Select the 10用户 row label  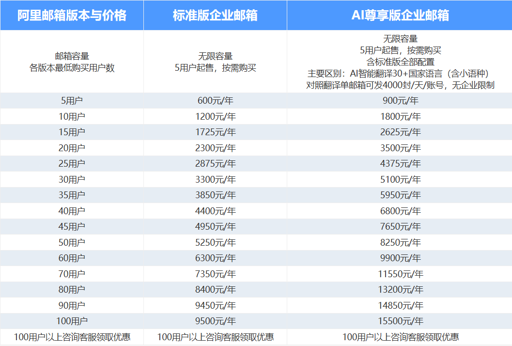pos(72,116)
